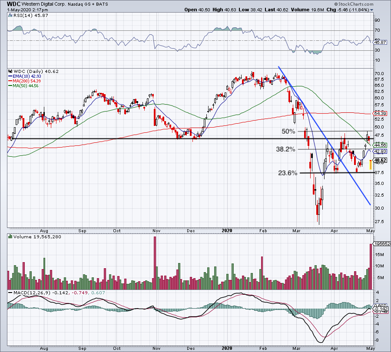Click the 42.93 blue value tag on price axis
The height and width of the screenshot is (352, 391).
[380, 151]
